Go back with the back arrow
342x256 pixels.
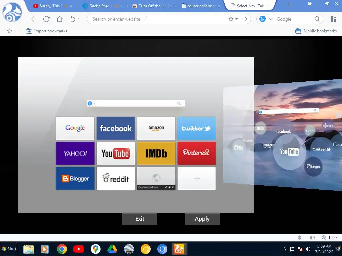pyautogui.click(x=33, y=19)
